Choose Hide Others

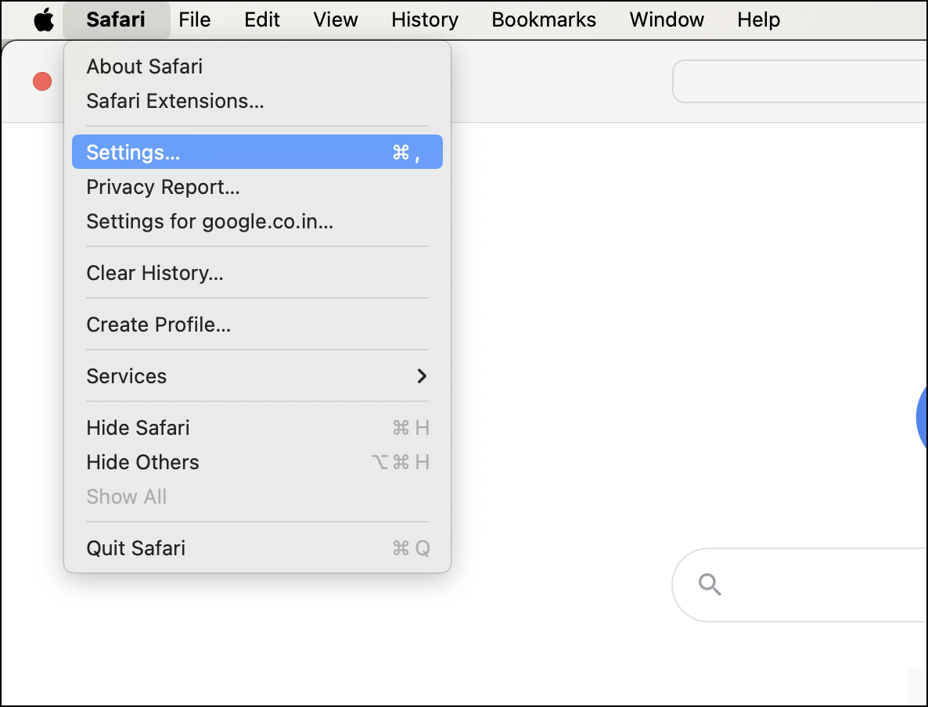click(257, 461)
